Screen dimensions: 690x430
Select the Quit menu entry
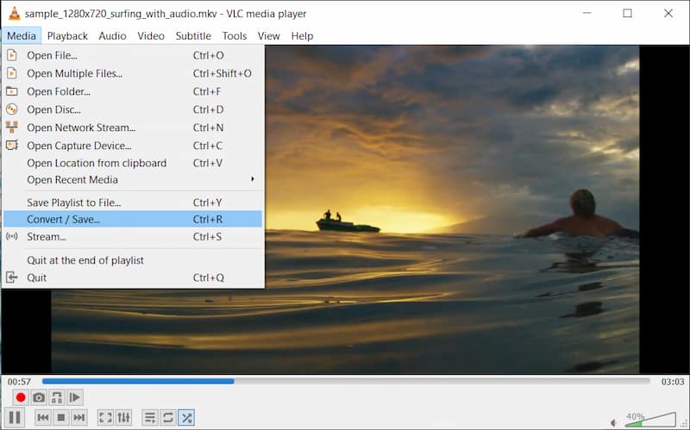[x=133, y=277]
